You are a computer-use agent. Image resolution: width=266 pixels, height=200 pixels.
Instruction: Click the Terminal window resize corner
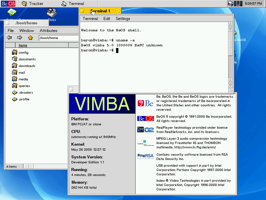click(x=231, y=91)
